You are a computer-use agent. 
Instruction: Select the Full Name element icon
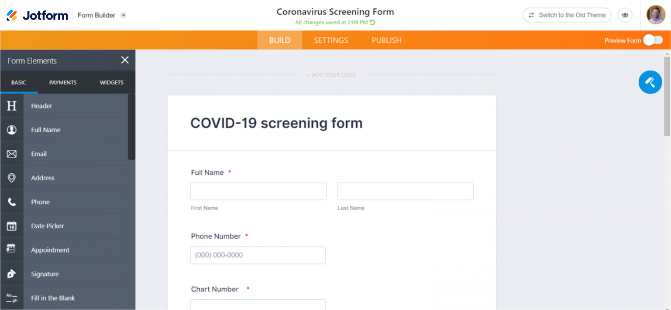click(x=12, y=130)
